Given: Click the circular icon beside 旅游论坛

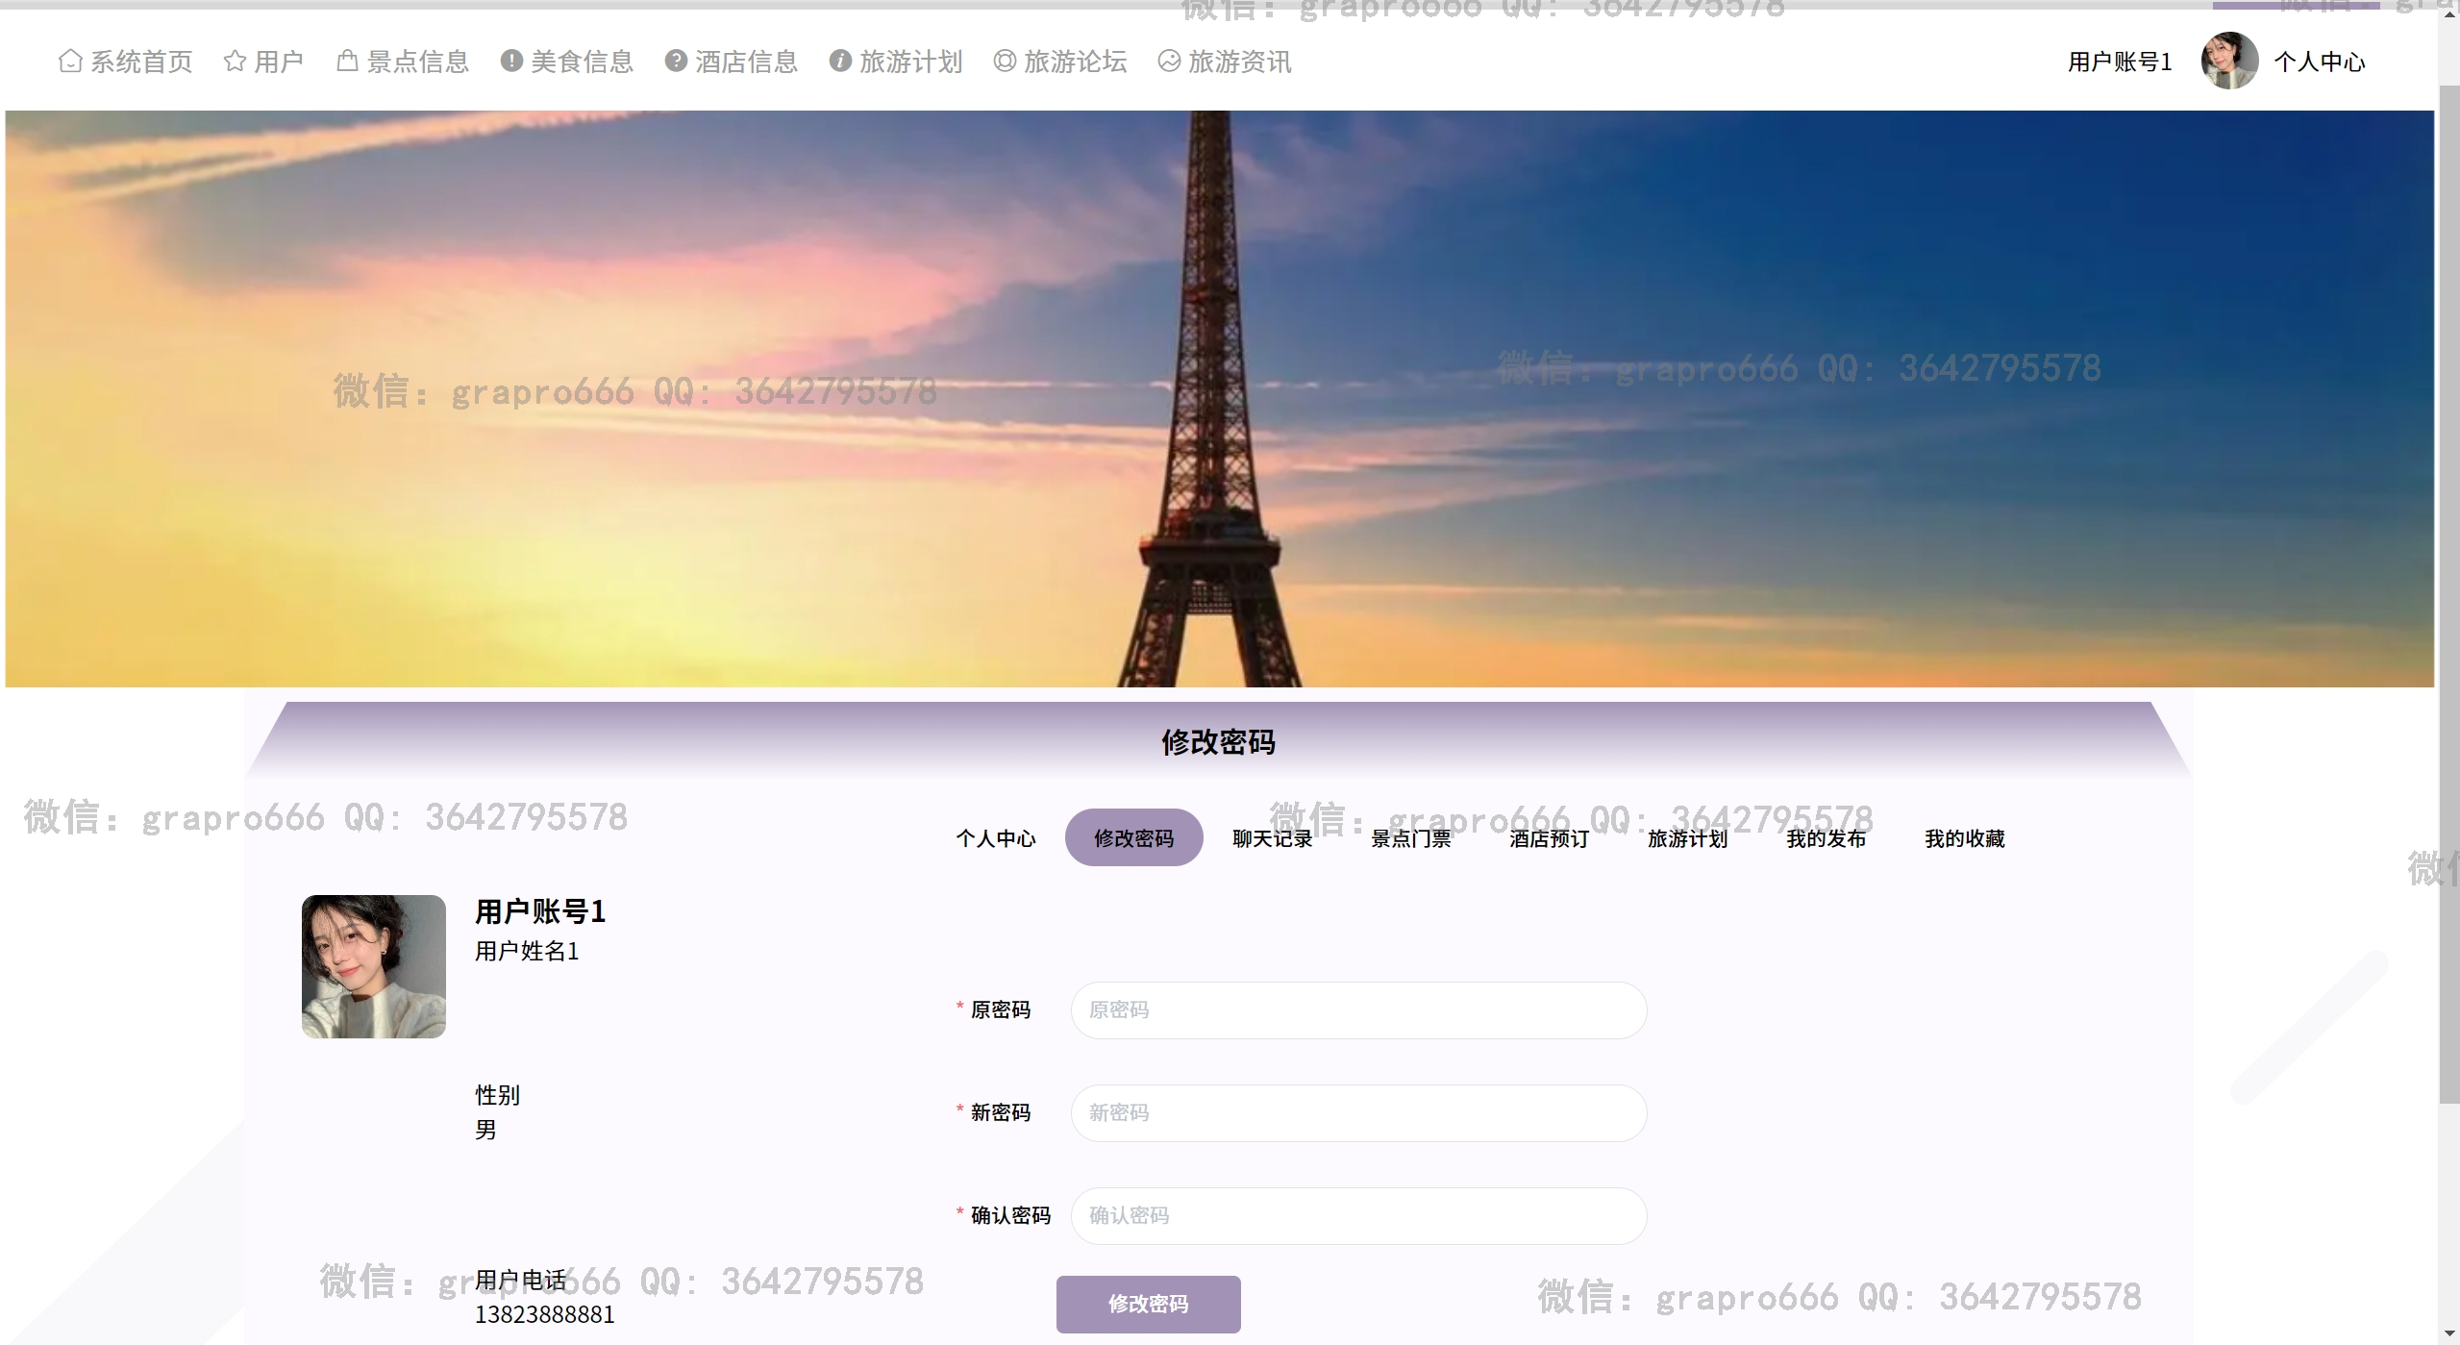Looking at the screenshot, I should tap(1005, 62).
